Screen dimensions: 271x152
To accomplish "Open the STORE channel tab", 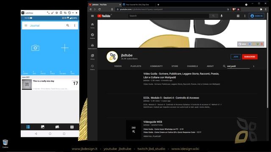I will coord(175,66).
